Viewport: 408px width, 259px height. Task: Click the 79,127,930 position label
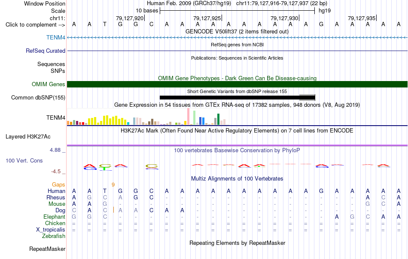tap(284, 18)
